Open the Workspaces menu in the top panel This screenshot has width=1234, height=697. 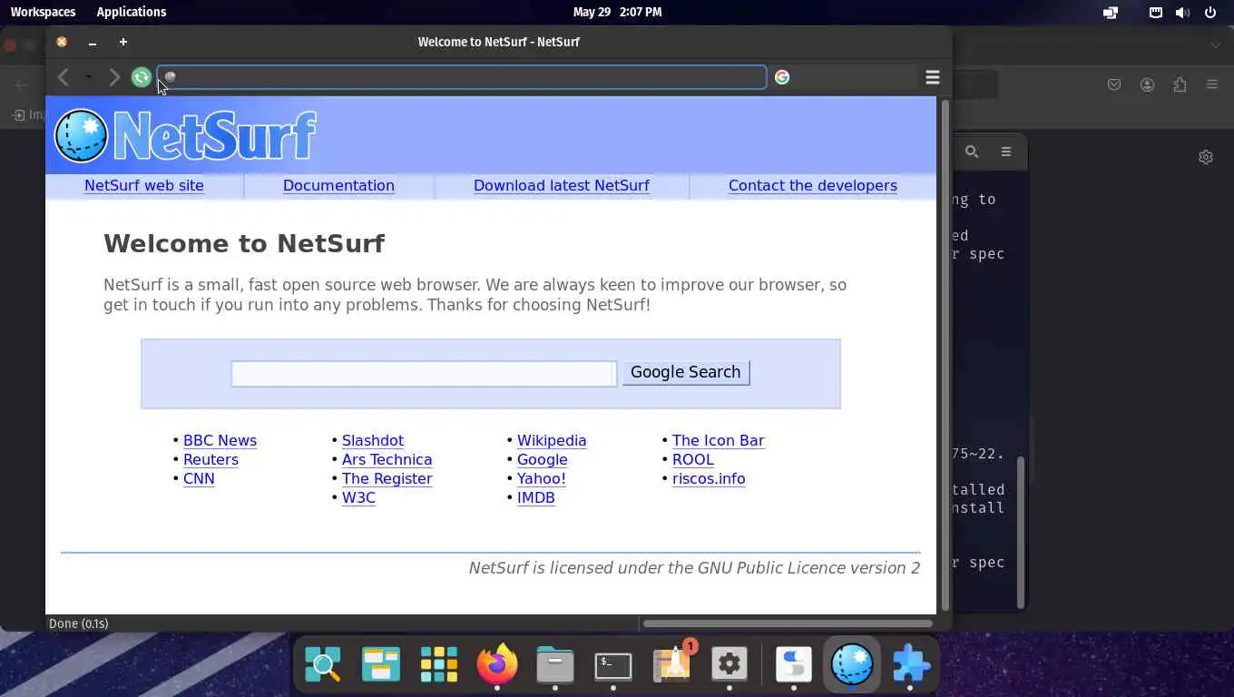43,12
